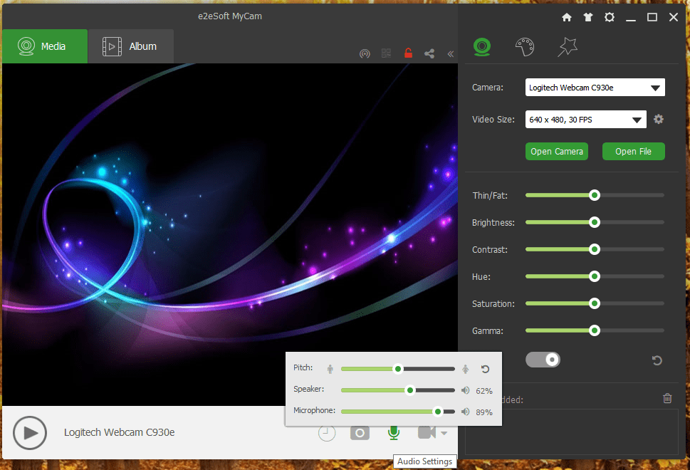Image resolution: width=690 pixels, height=470 pixels.
Task: Adjust the Pitch slider
Action: click(x=398, y=369)
